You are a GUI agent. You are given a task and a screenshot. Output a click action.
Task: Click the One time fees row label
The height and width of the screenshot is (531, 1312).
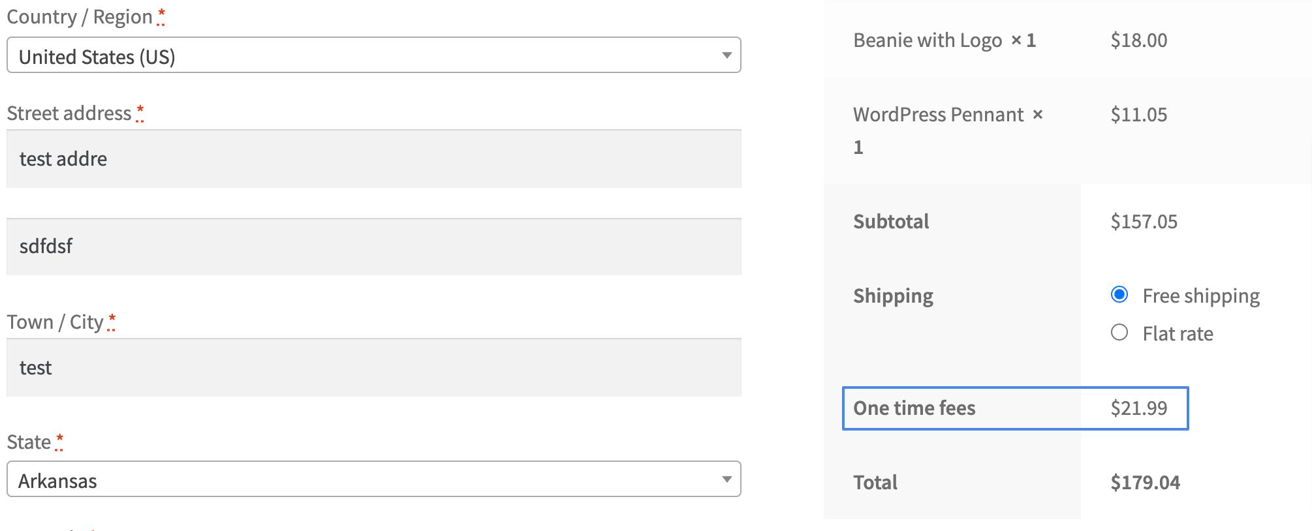click(914, 408)
